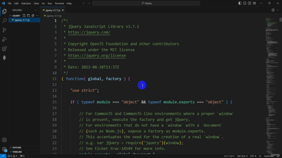Go back with the navigation arrow

84,3
